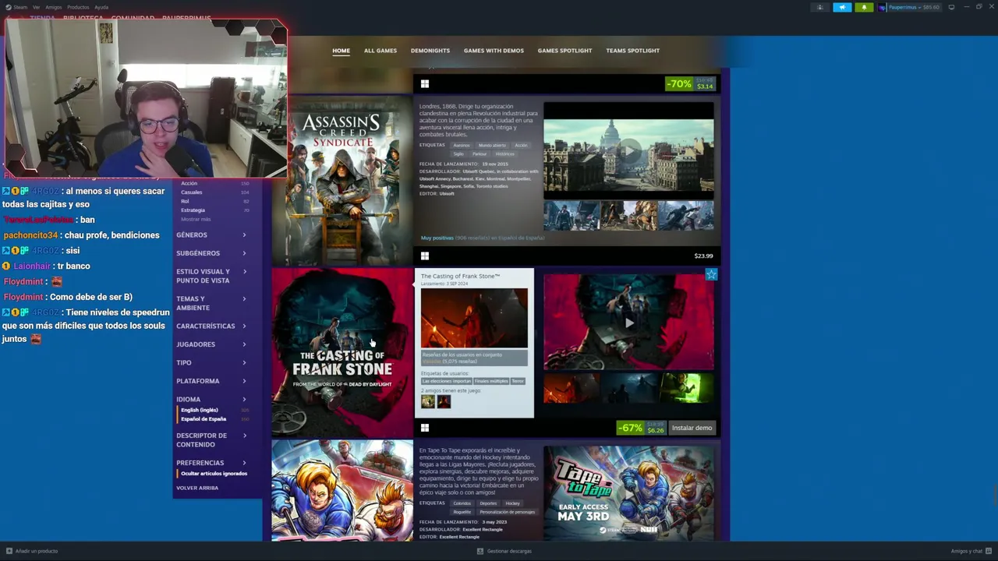
Task: Expand the JUGADORES filter section
Action: (x=211, y=344)
